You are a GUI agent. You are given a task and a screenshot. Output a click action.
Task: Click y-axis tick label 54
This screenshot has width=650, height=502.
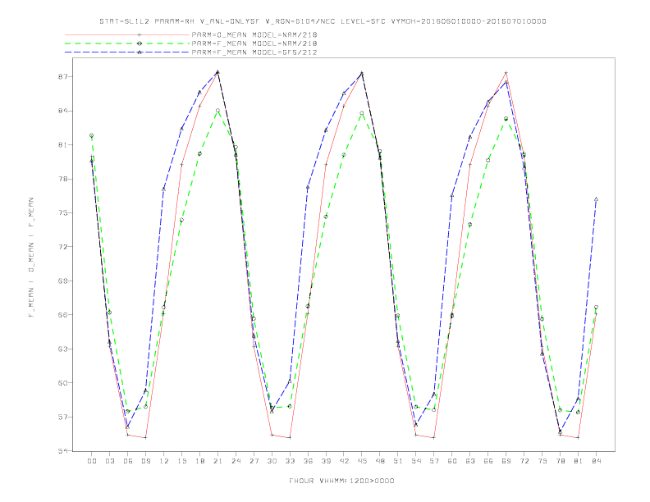pos(62,450)
